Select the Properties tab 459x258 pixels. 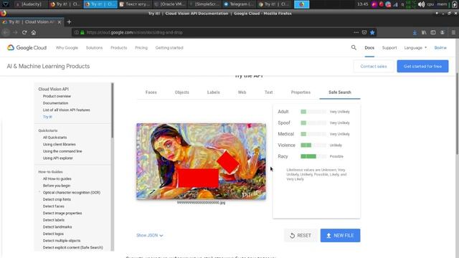coord(301,92)
